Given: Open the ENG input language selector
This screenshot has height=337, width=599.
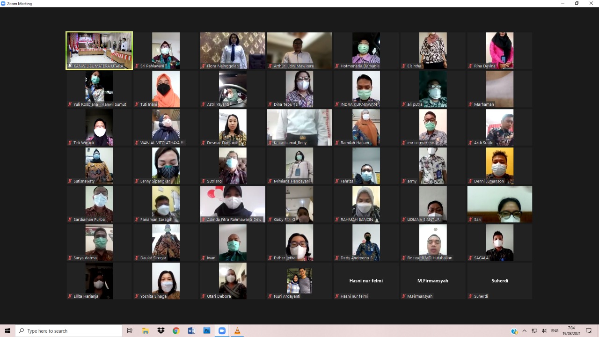Looking at the screenshot, I should coord(555,331).
